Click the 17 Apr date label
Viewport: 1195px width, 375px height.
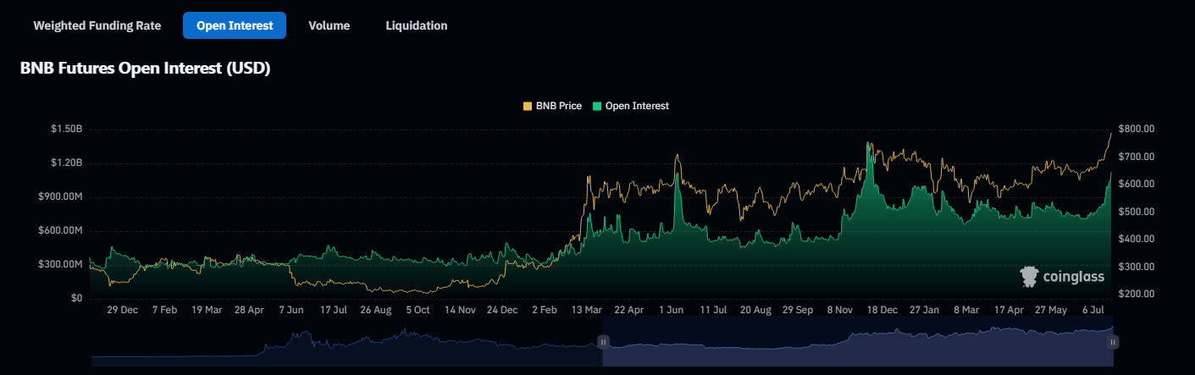(x=1010, y=311)
